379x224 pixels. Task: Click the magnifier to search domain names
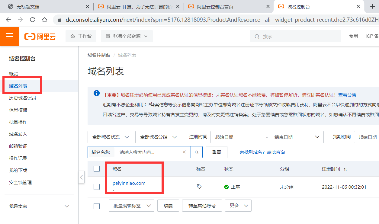pos(197,152)
